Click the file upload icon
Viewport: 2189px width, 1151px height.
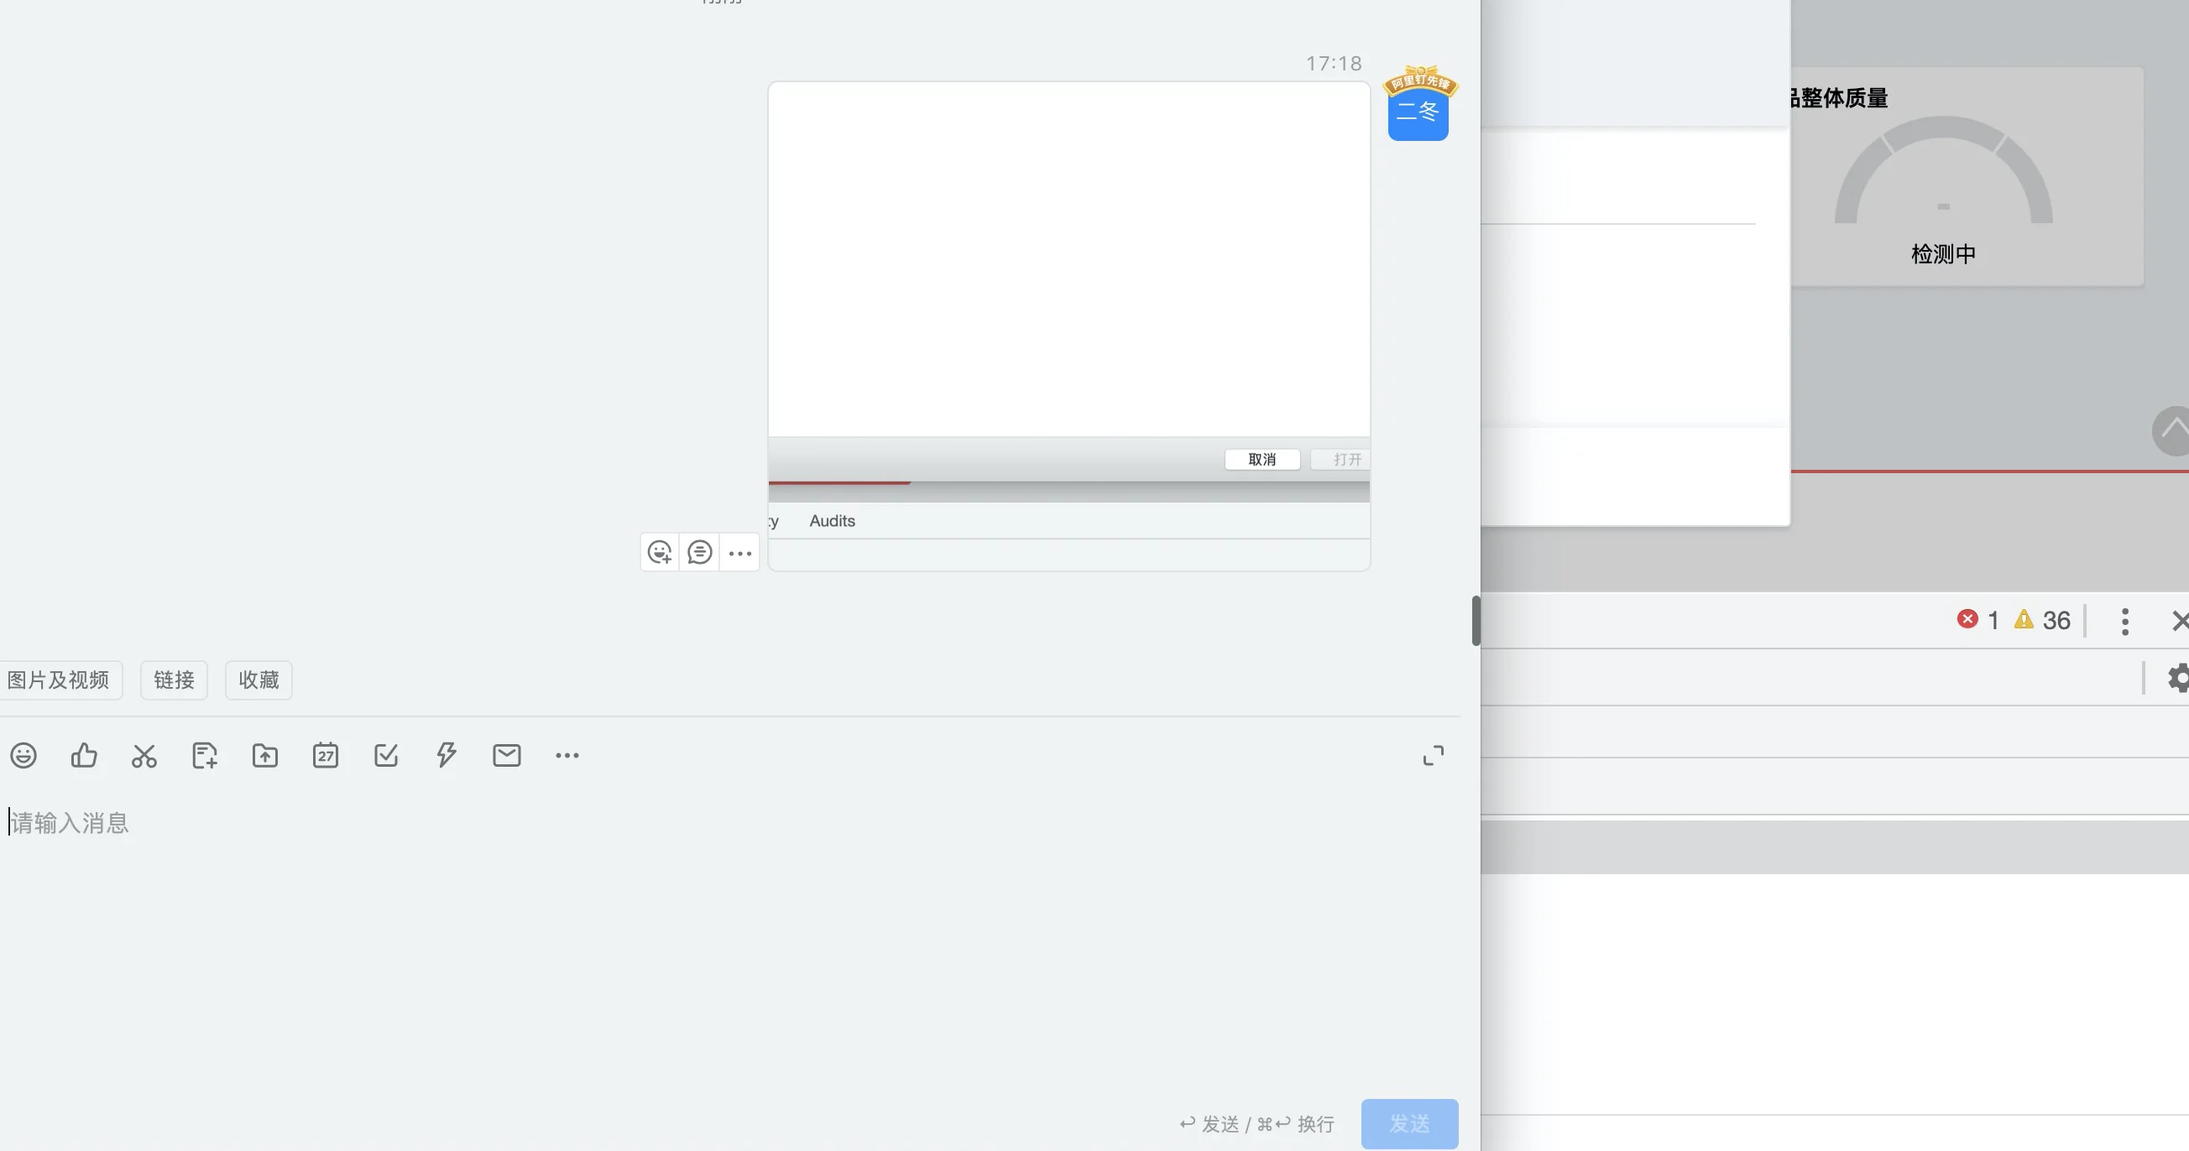click(265, 755)
